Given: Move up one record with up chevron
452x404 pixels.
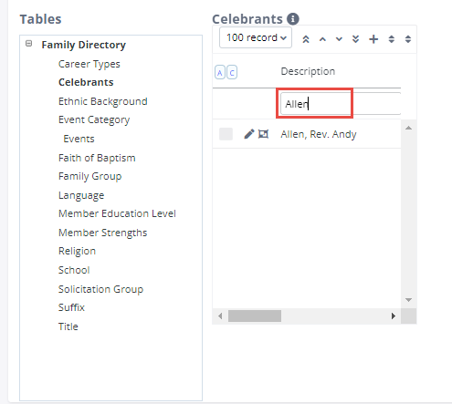Looking at the screenshot, I should [322, 39].
